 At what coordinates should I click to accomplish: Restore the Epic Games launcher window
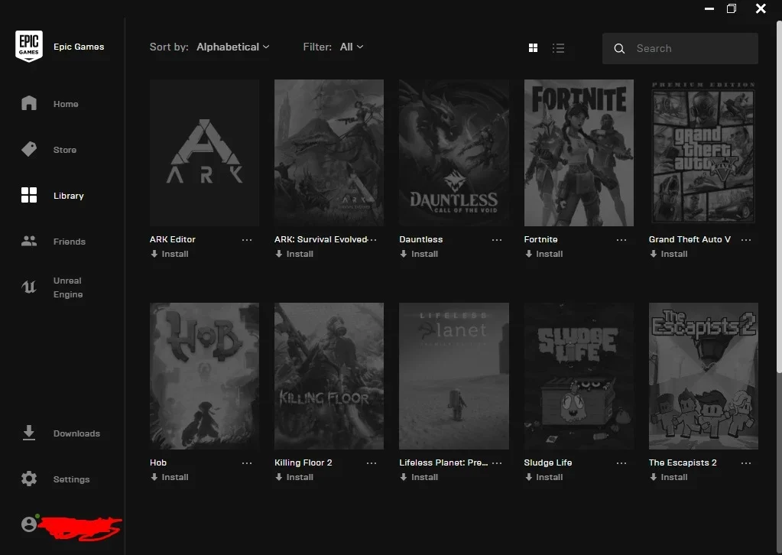click(x=732, y=8)
